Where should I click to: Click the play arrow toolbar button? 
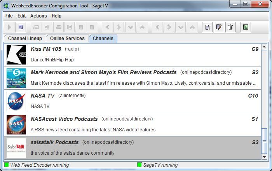(x=10, y=27)
